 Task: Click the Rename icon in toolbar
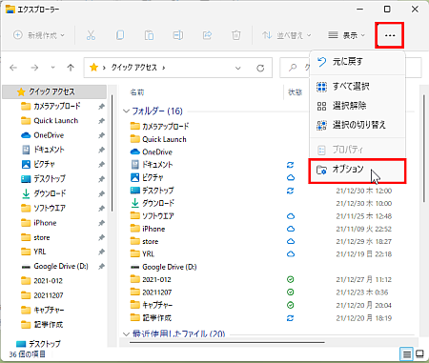click(178, 35)
